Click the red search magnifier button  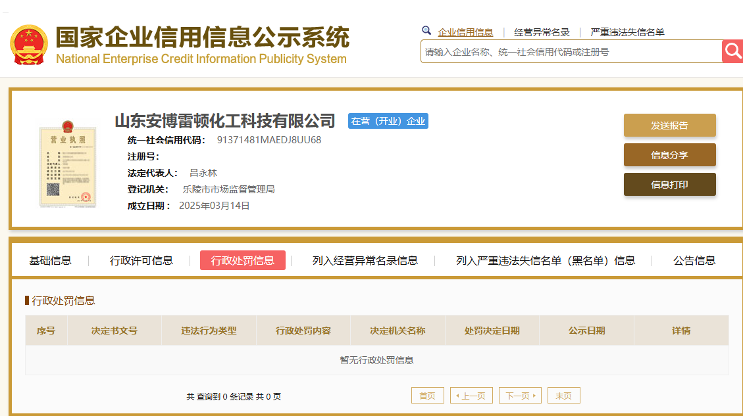(732, 51)
